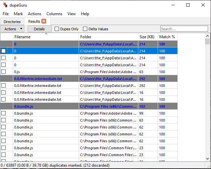Open the Mark menu
Screen dimensions: 211x169
tap(18, 14)
